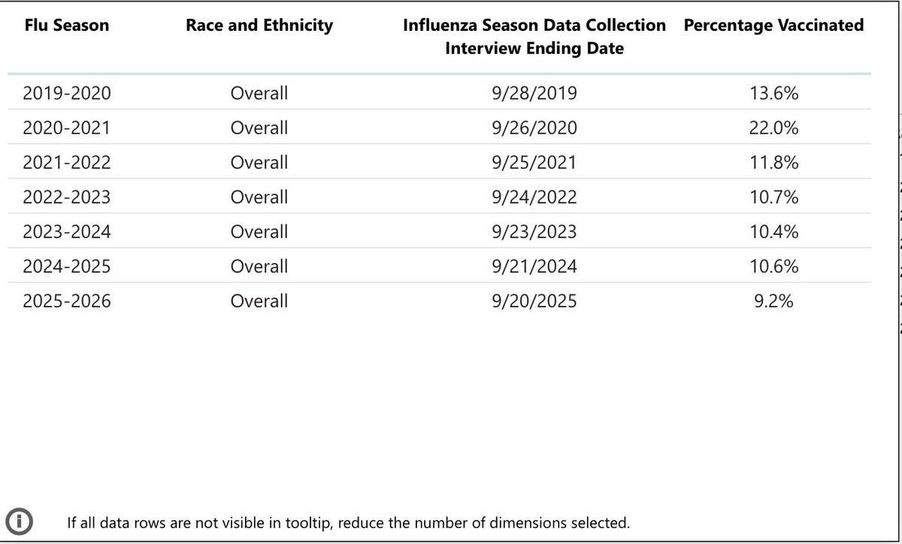Click the Flu Season column header
Viewport: 902px width, 544px height.
click(66, 25)
